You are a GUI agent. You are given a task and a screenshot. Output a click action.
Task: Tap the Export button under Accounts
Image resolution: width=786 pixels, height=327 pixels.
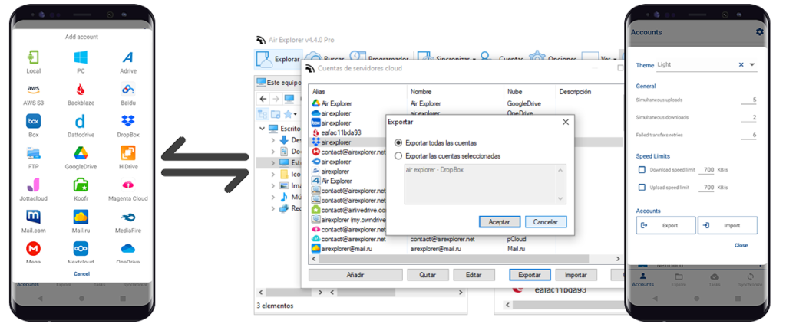tap(665, 225)
